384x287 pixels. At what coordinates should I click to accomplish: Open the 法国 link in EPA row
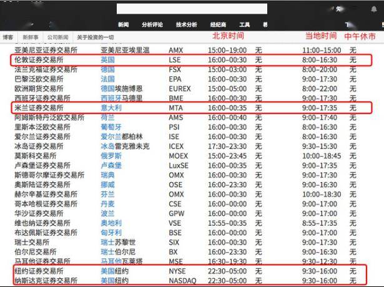(108, 79)
